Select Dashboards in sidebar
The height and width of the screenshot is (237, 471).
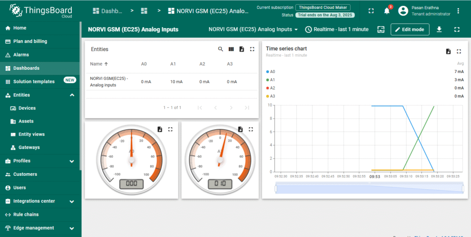pos(40,68)
